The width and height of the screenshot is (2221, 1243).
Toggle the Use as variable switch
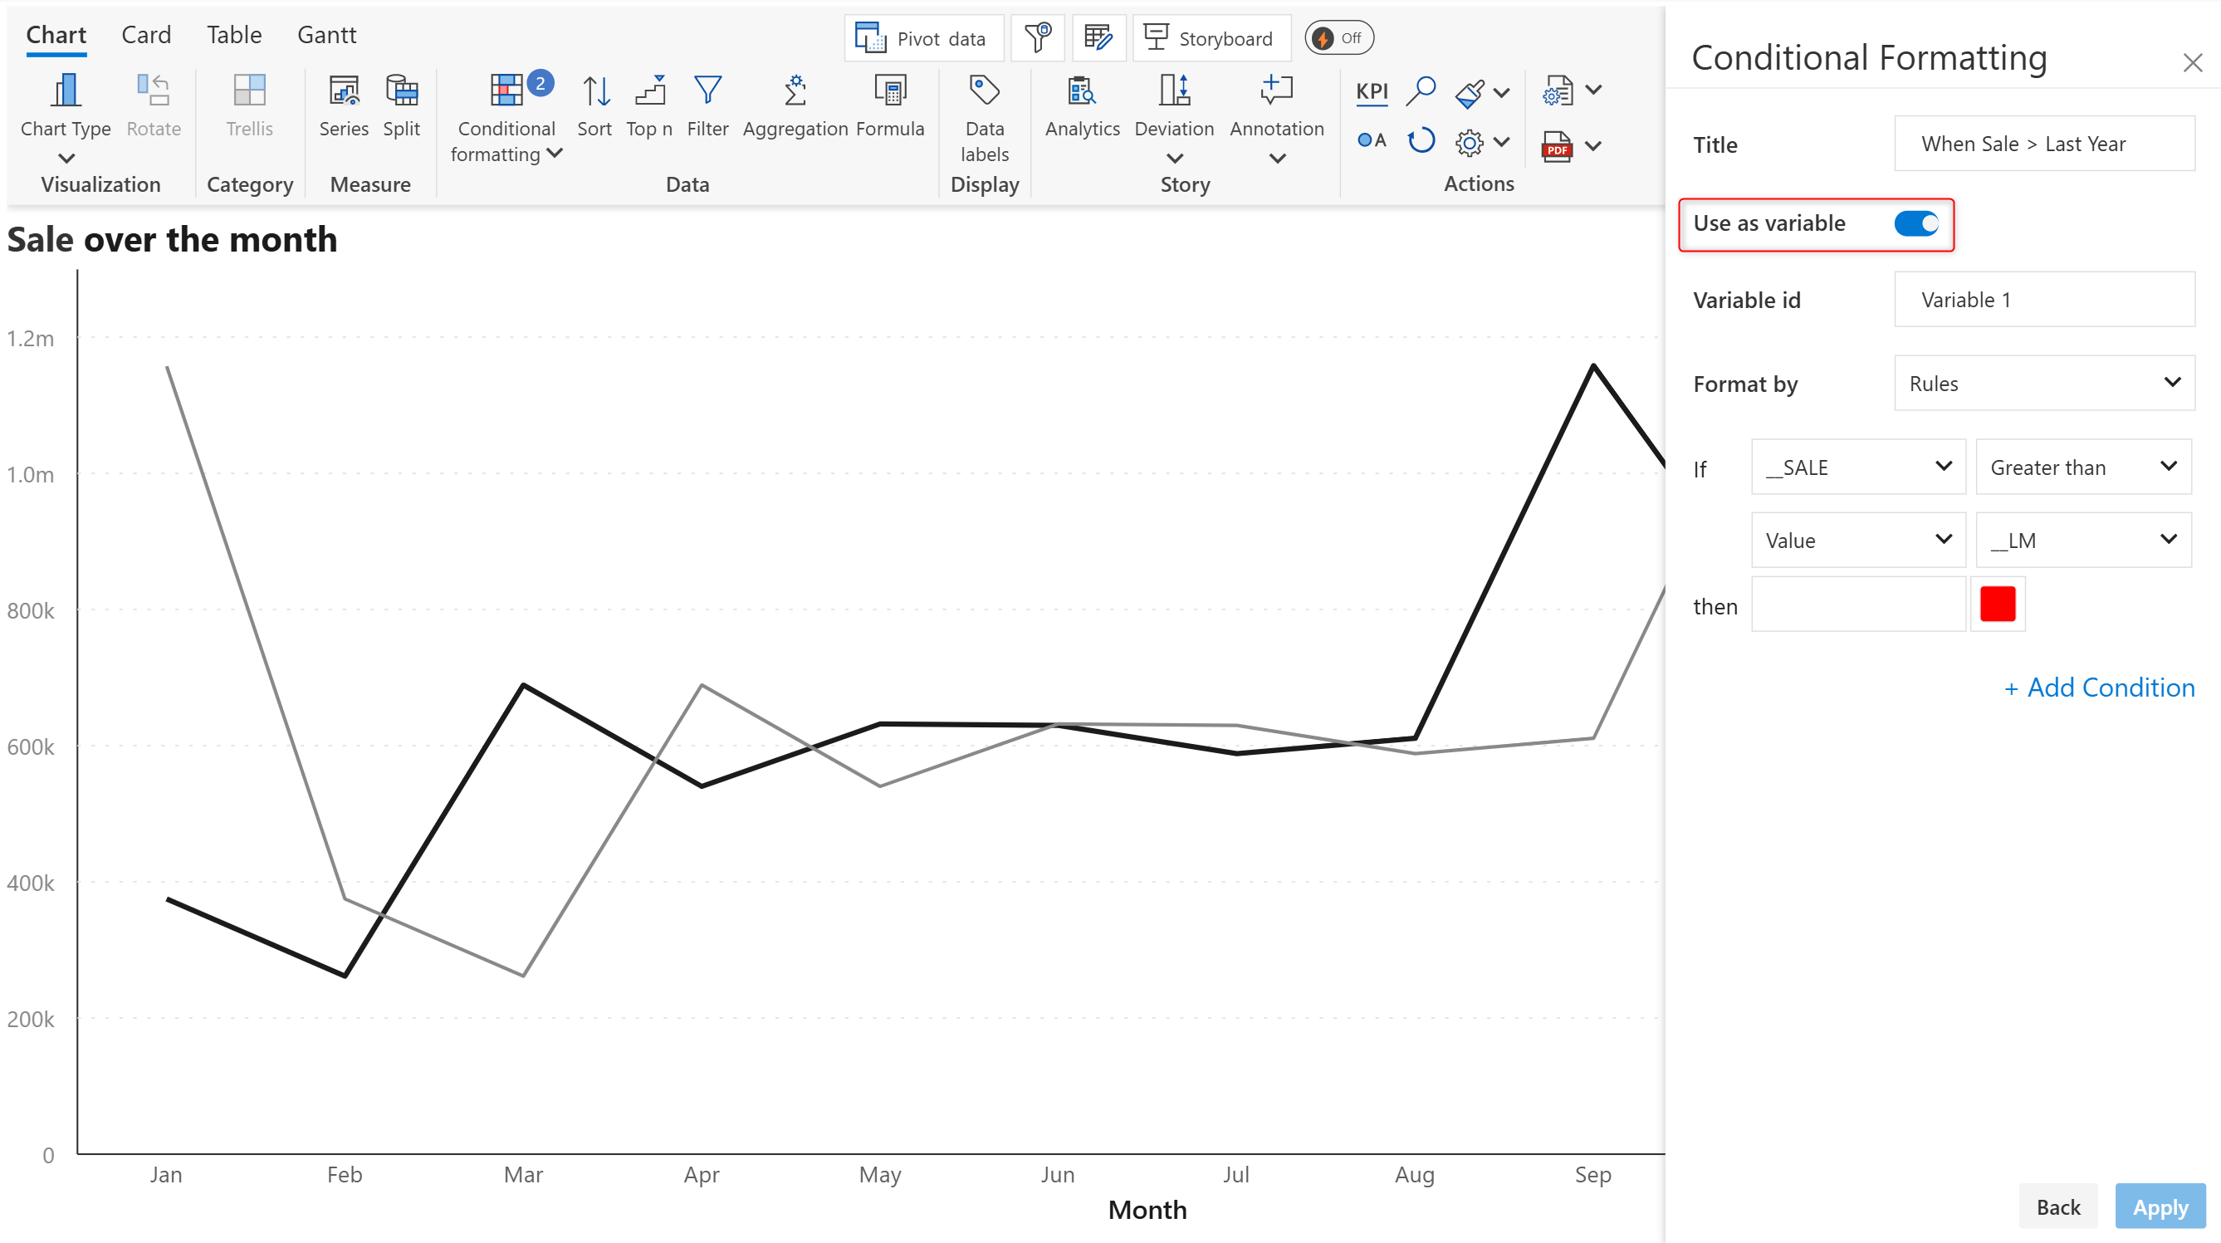click(1915, 224)
